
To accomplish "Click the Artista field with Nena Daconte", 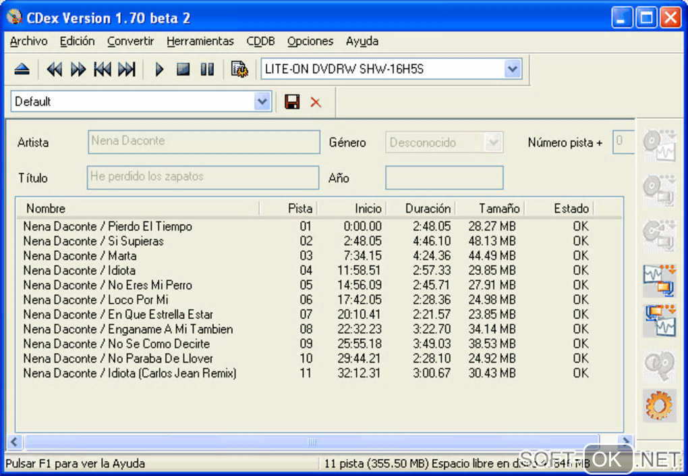I will (204, 142).
